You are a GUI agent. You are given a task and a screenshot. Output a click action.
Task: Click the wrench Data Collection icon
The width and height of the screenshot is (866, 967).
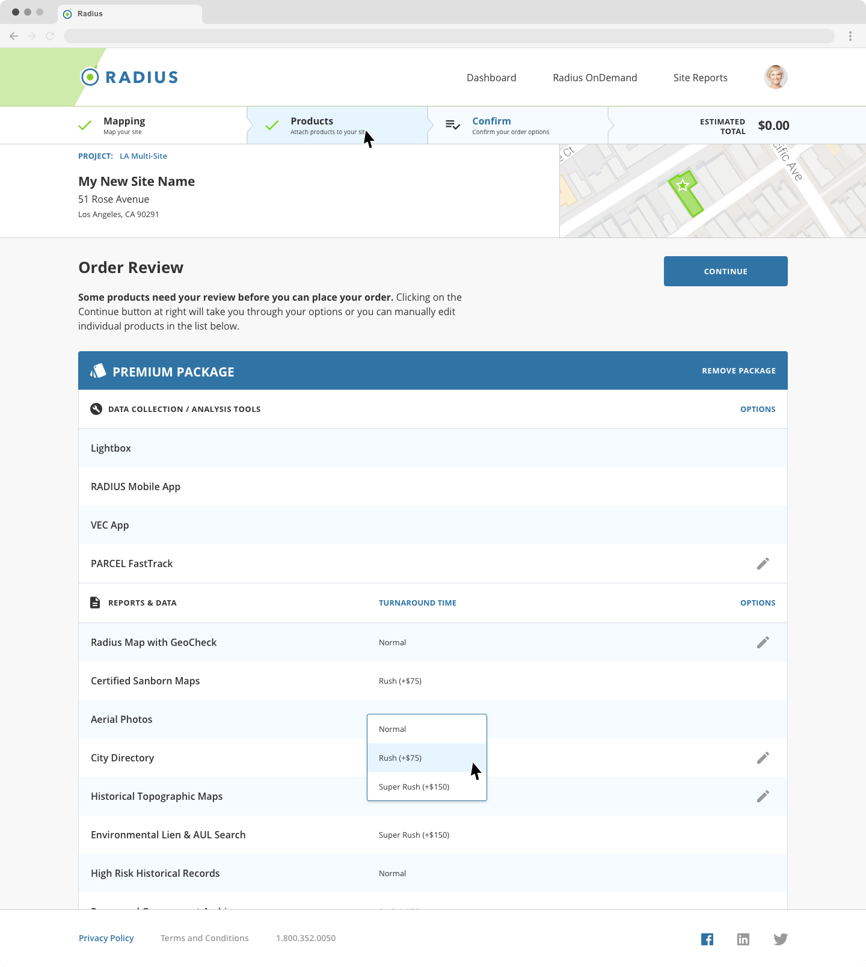coord(96,409)
